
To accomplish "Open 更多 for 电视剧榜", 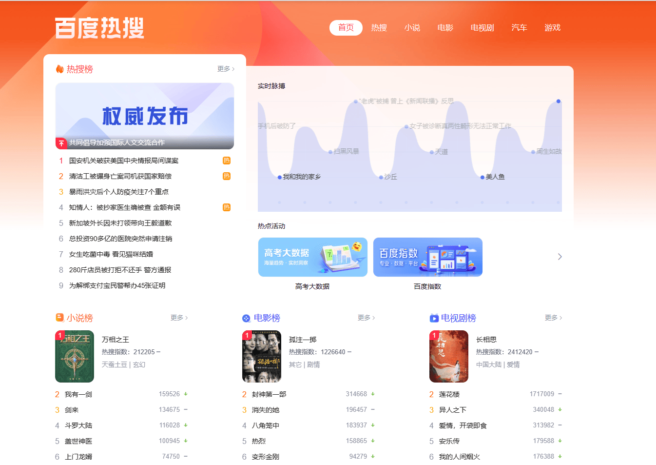I will (553, 318).
